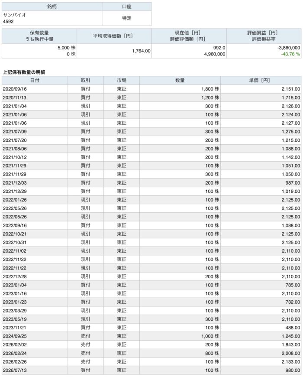
Task: Click date 2022/11/02
Action: (15, 251)
